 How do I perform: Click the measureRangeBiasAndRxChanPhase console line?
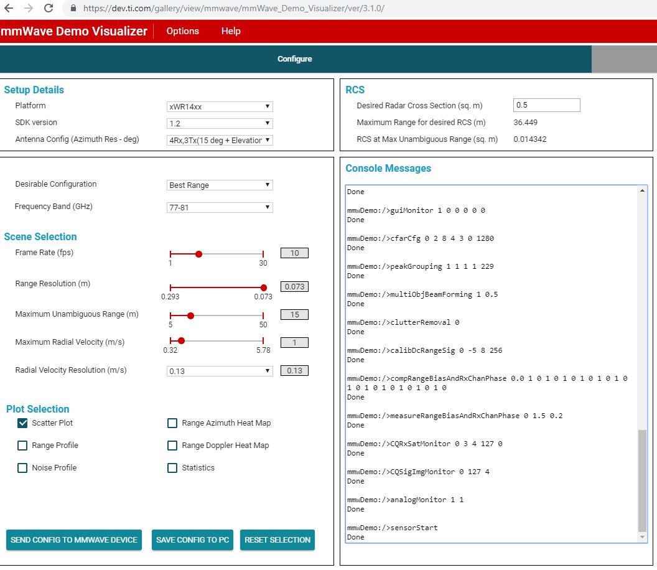[455, 416]
